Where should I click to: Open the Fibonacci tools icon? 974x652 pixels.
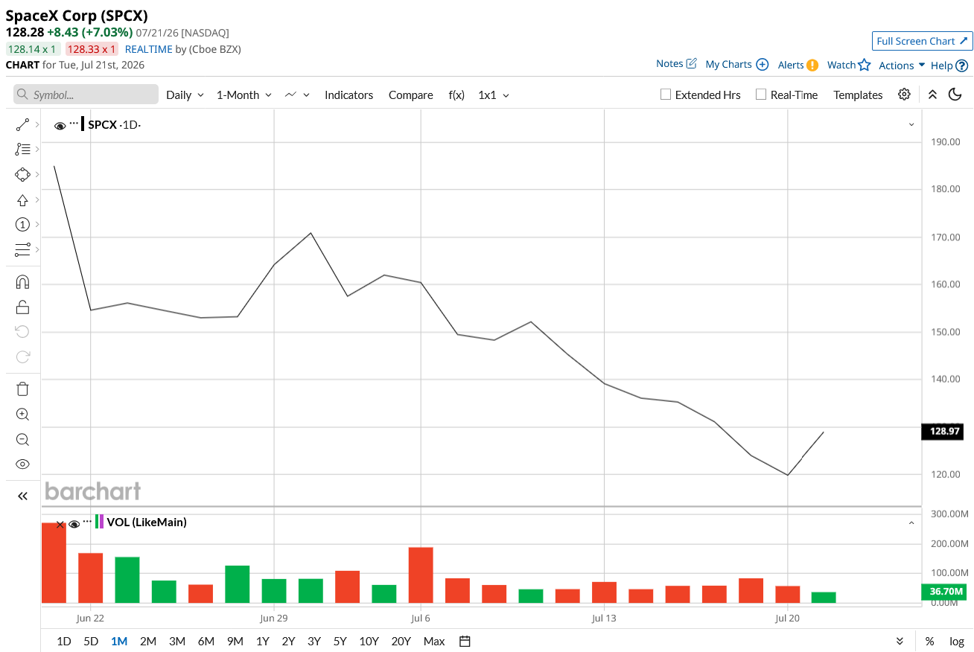tap(22, 150)
